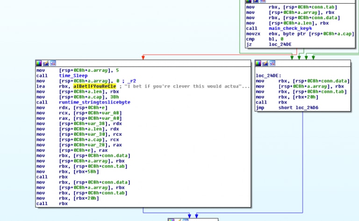The width and height of the screenshot is (359, 221).
Task: Click the mov [rsp+0C8h+e], rax line
Action: 72,150
